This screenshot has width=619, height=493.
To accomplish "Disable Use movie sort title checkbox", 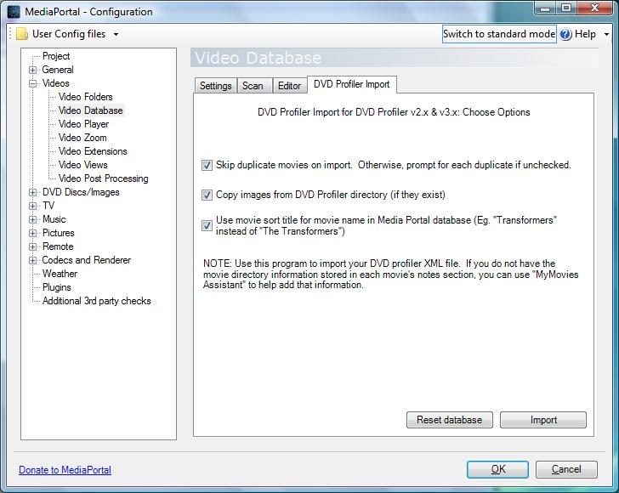I will [x=207, y=225].
